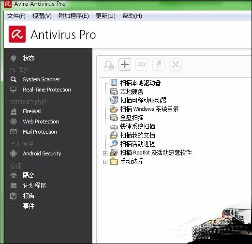Click the folder icon of 扫描 Windows 系统目录
This screenshot has width=252, height=244.
[x=114, y=109]
